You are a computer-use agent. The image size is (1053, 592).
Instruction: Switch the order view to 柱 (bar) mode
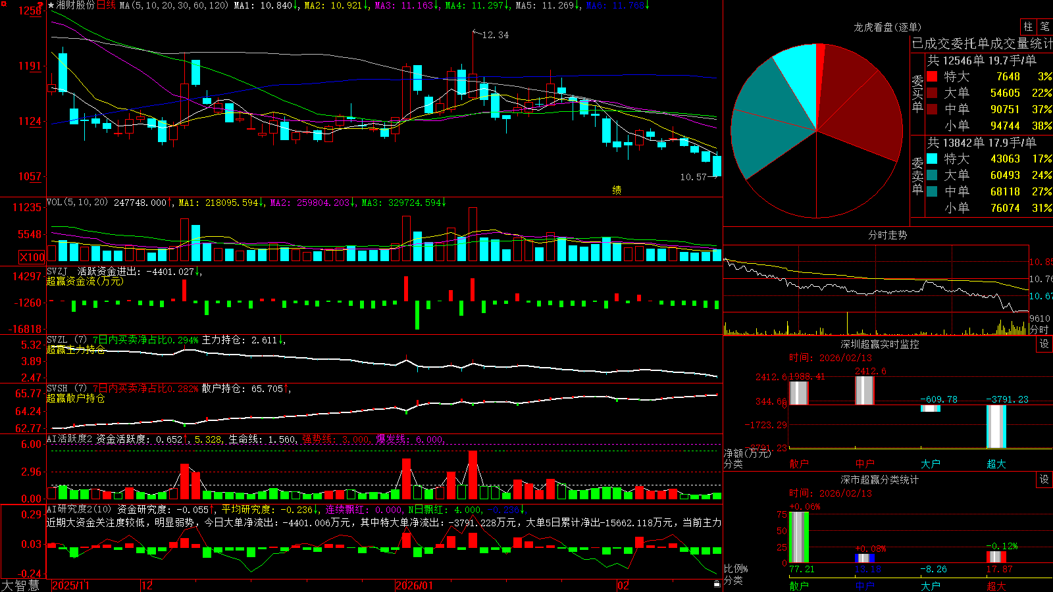(x=1028, y=26)
